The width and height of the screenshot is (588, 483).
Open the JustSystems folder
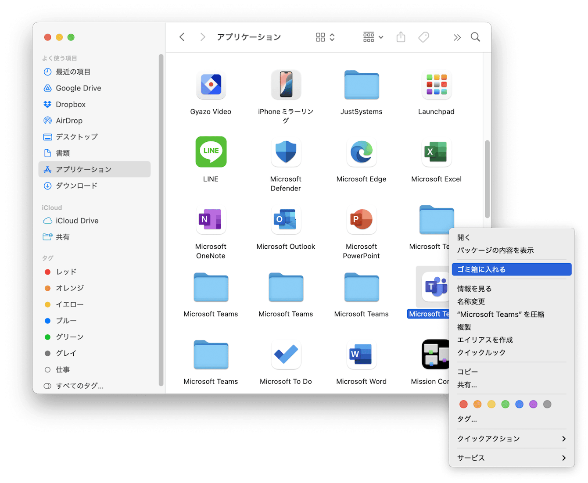(x=361, y=85)
